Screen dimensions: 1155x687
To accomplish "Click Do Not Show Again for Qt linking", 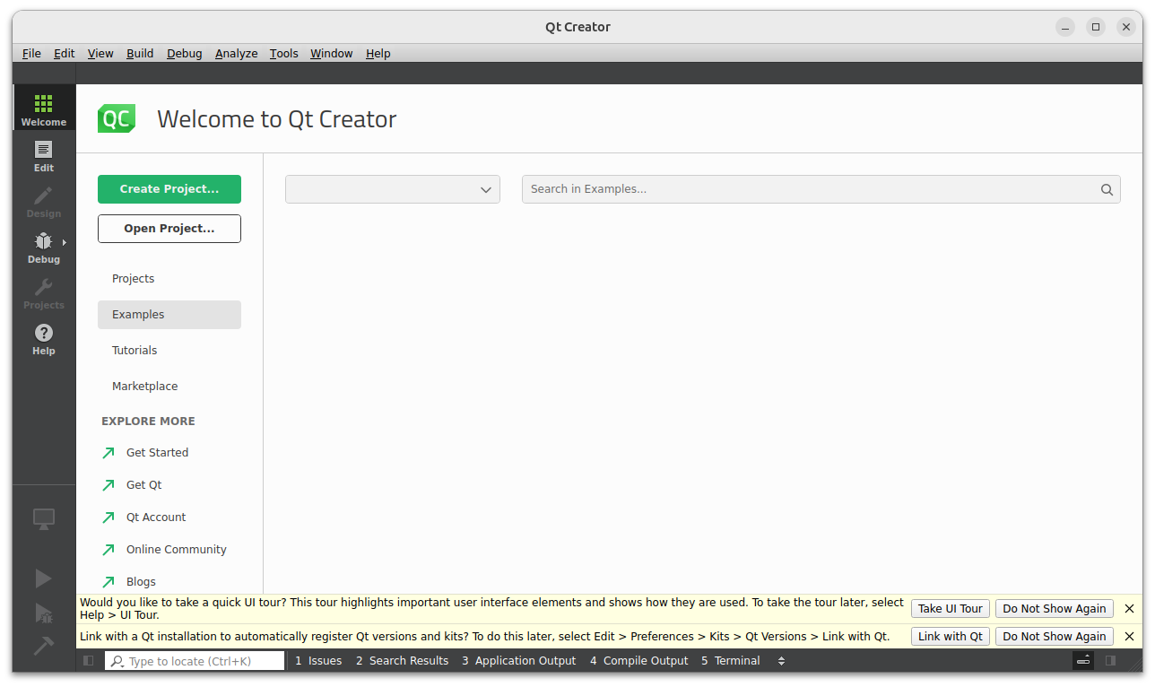I will click(1055, 636).
